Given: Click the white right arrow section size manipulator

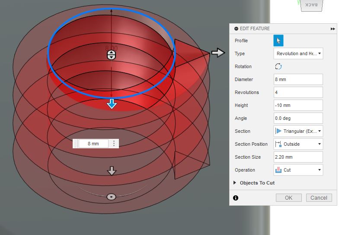Looking at the screenshot, I should (x=218, y=53).
